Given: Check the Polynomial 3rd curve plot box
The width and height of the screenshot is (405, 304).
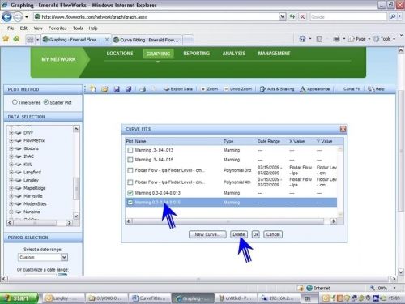Looking at the screenshot, I should click(x=130, y=170).
